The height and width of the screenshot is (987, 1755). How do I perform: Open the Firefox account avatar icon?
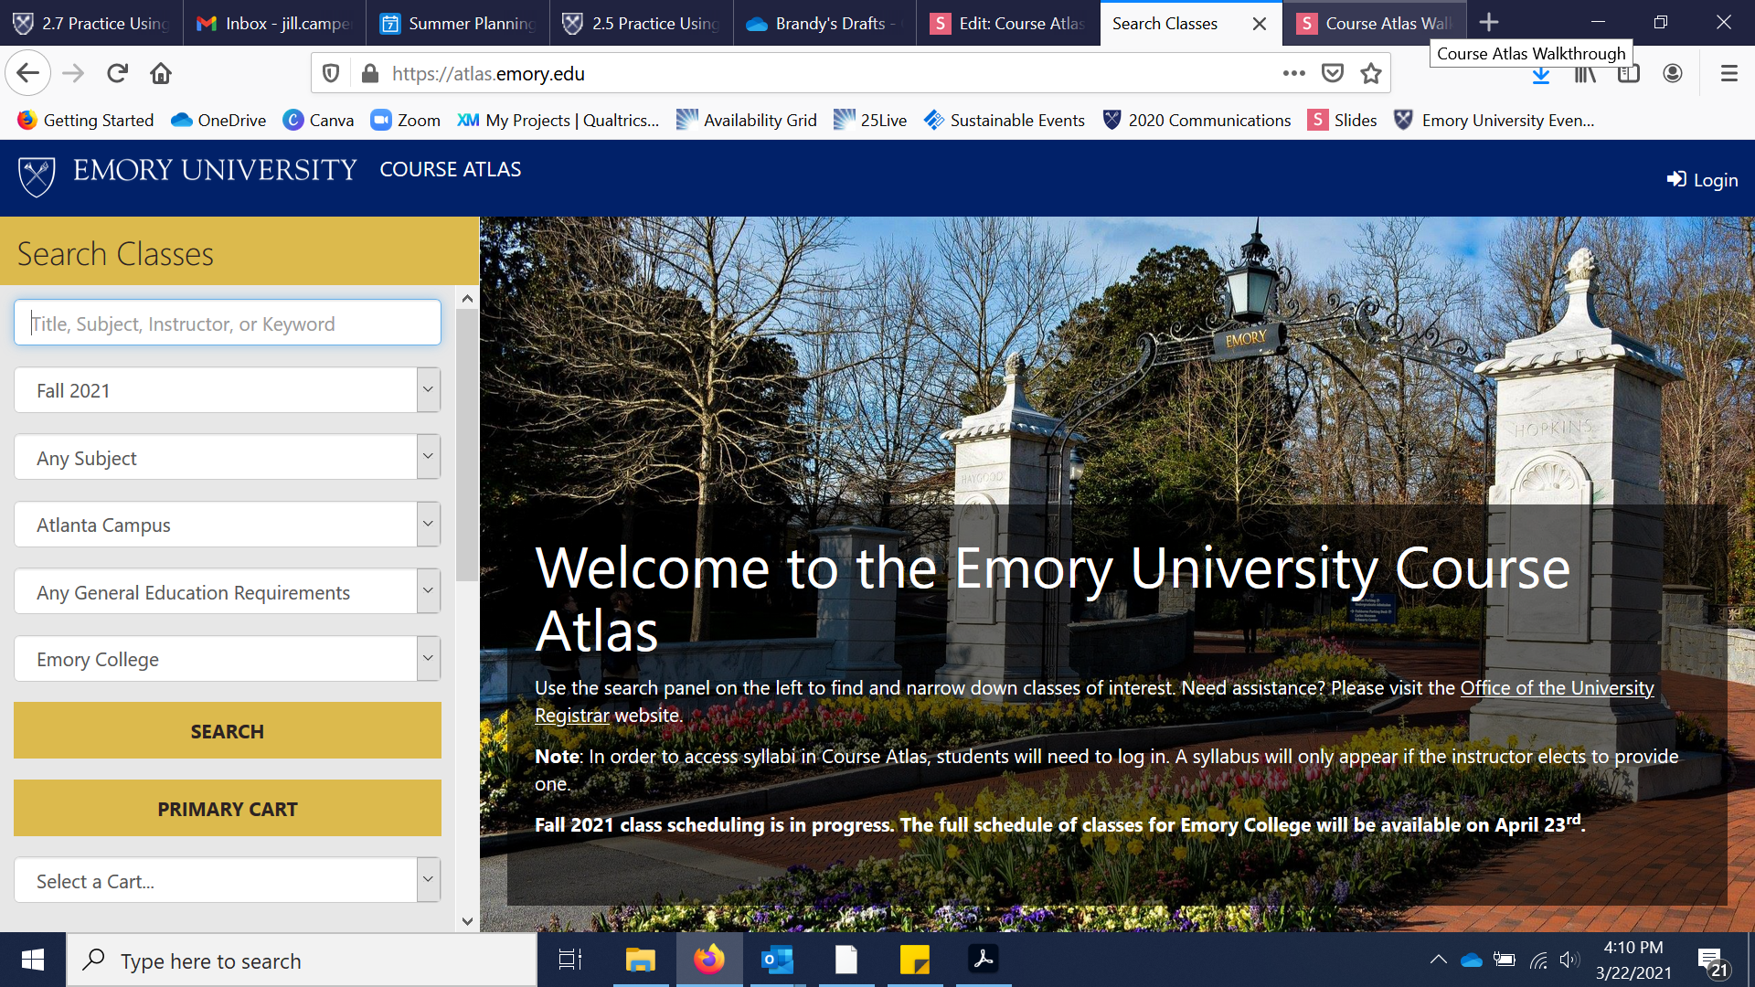pos(1673,73)
